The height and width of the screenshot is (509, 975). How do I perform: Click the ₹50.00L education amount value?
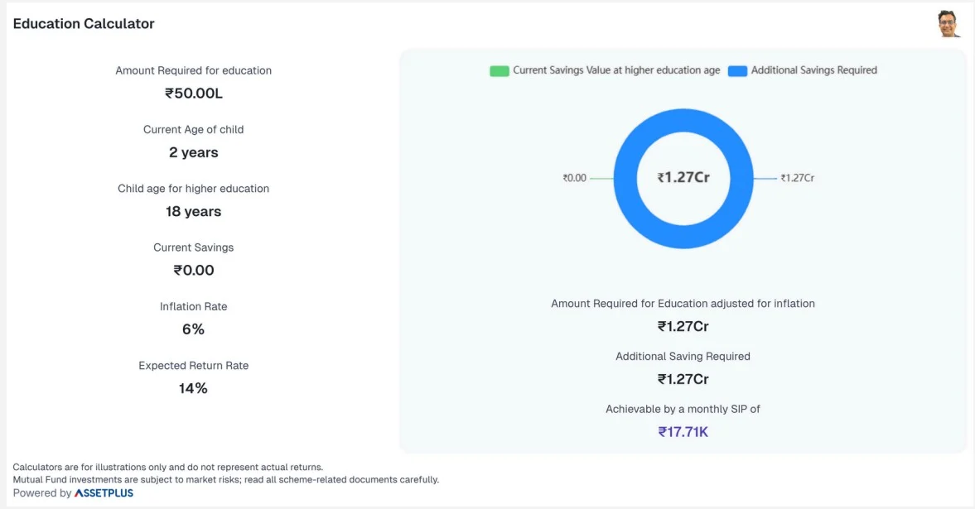click(x=193, y=94)
